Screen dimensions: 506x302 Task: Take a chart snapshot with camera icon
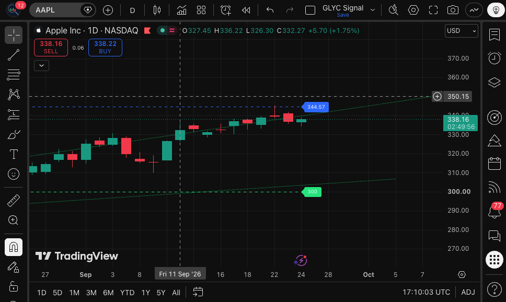click(453, 10)
